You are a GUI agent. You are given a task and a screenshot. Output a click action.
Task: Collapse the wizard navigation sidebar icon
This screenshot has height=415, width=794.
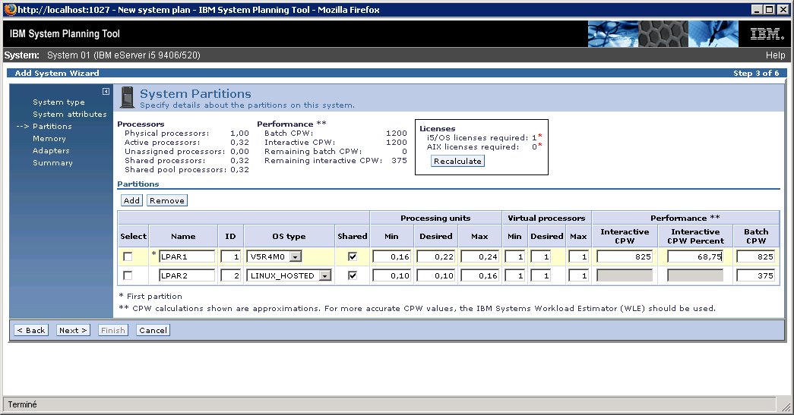(106, 92)
